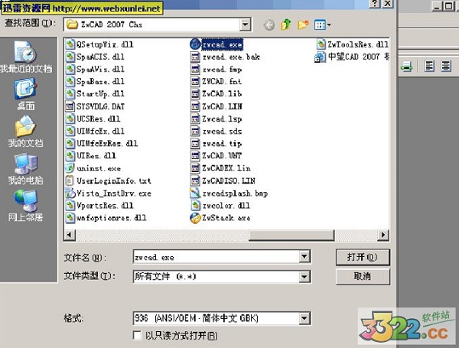Select uninst.exe file
The height and width of the screenshot is (348, 459).
(x=93, y=168)
